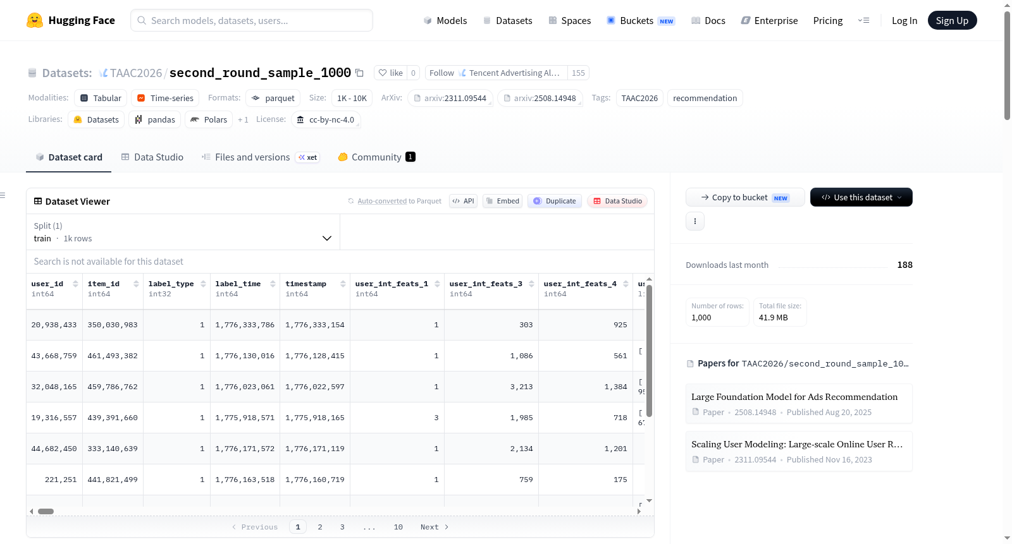Viewport: 1012px width, 544px height.
Task: Sort the timestamp column
Action: [343, 284]
